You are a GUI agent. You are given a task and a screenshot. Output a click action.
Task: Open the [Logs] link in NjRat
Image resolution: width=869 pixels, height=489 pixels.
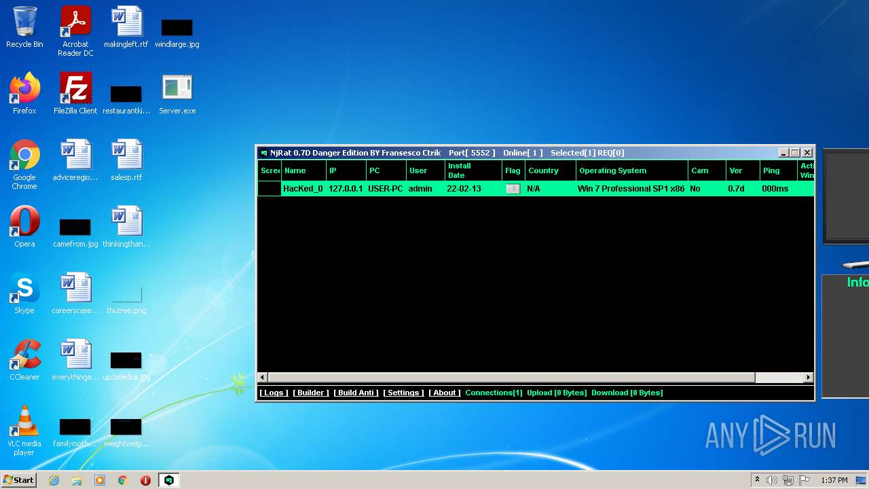click(274, 393)
